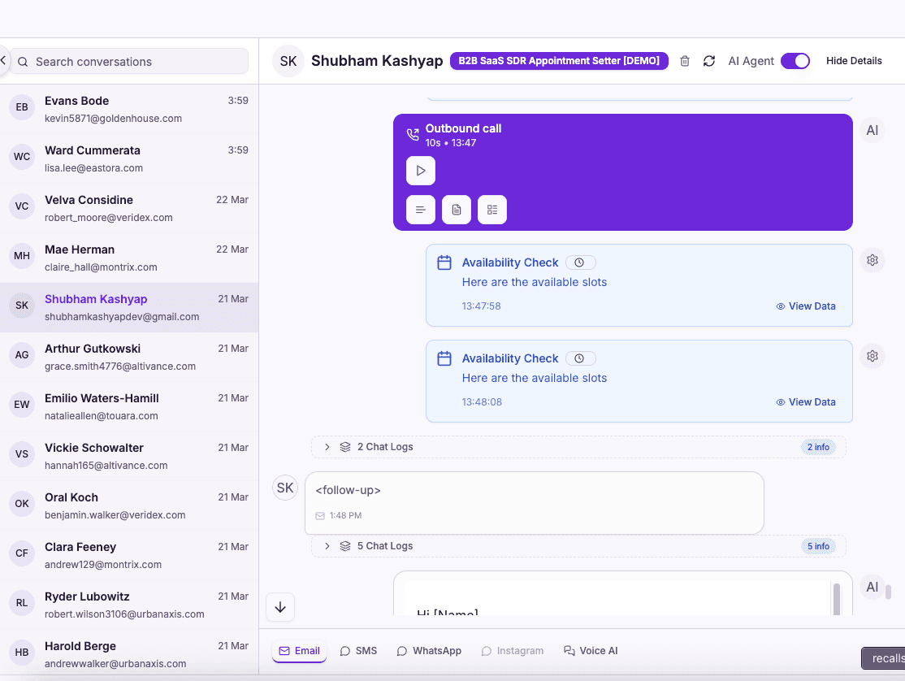905x681 pixels.
Task: Switch to the SMS channel tab
Action: pos(358,650)
